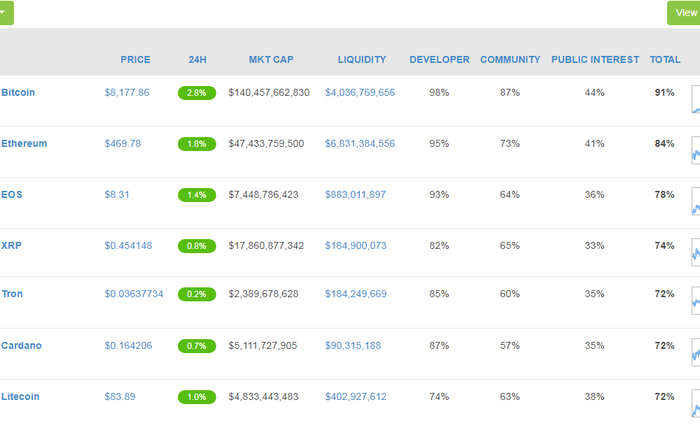Open the Tron coin link

coord(12,294)
